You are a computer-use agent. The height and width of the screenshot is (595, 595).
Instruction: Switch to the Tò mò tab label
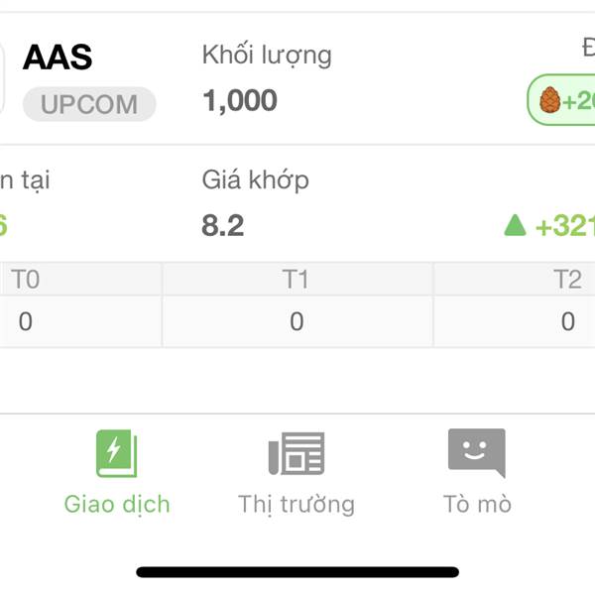[x=477, y=504]
